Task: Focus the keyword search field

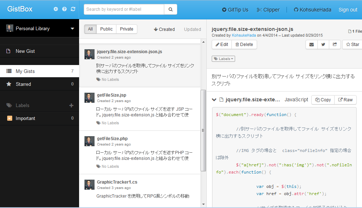Action: point(124,9)
